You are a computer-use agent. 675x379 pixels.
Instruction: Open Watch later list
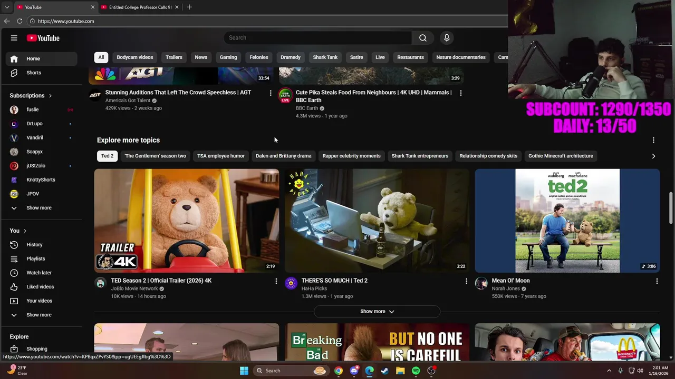pyautogui.click(x=41, y=273)
